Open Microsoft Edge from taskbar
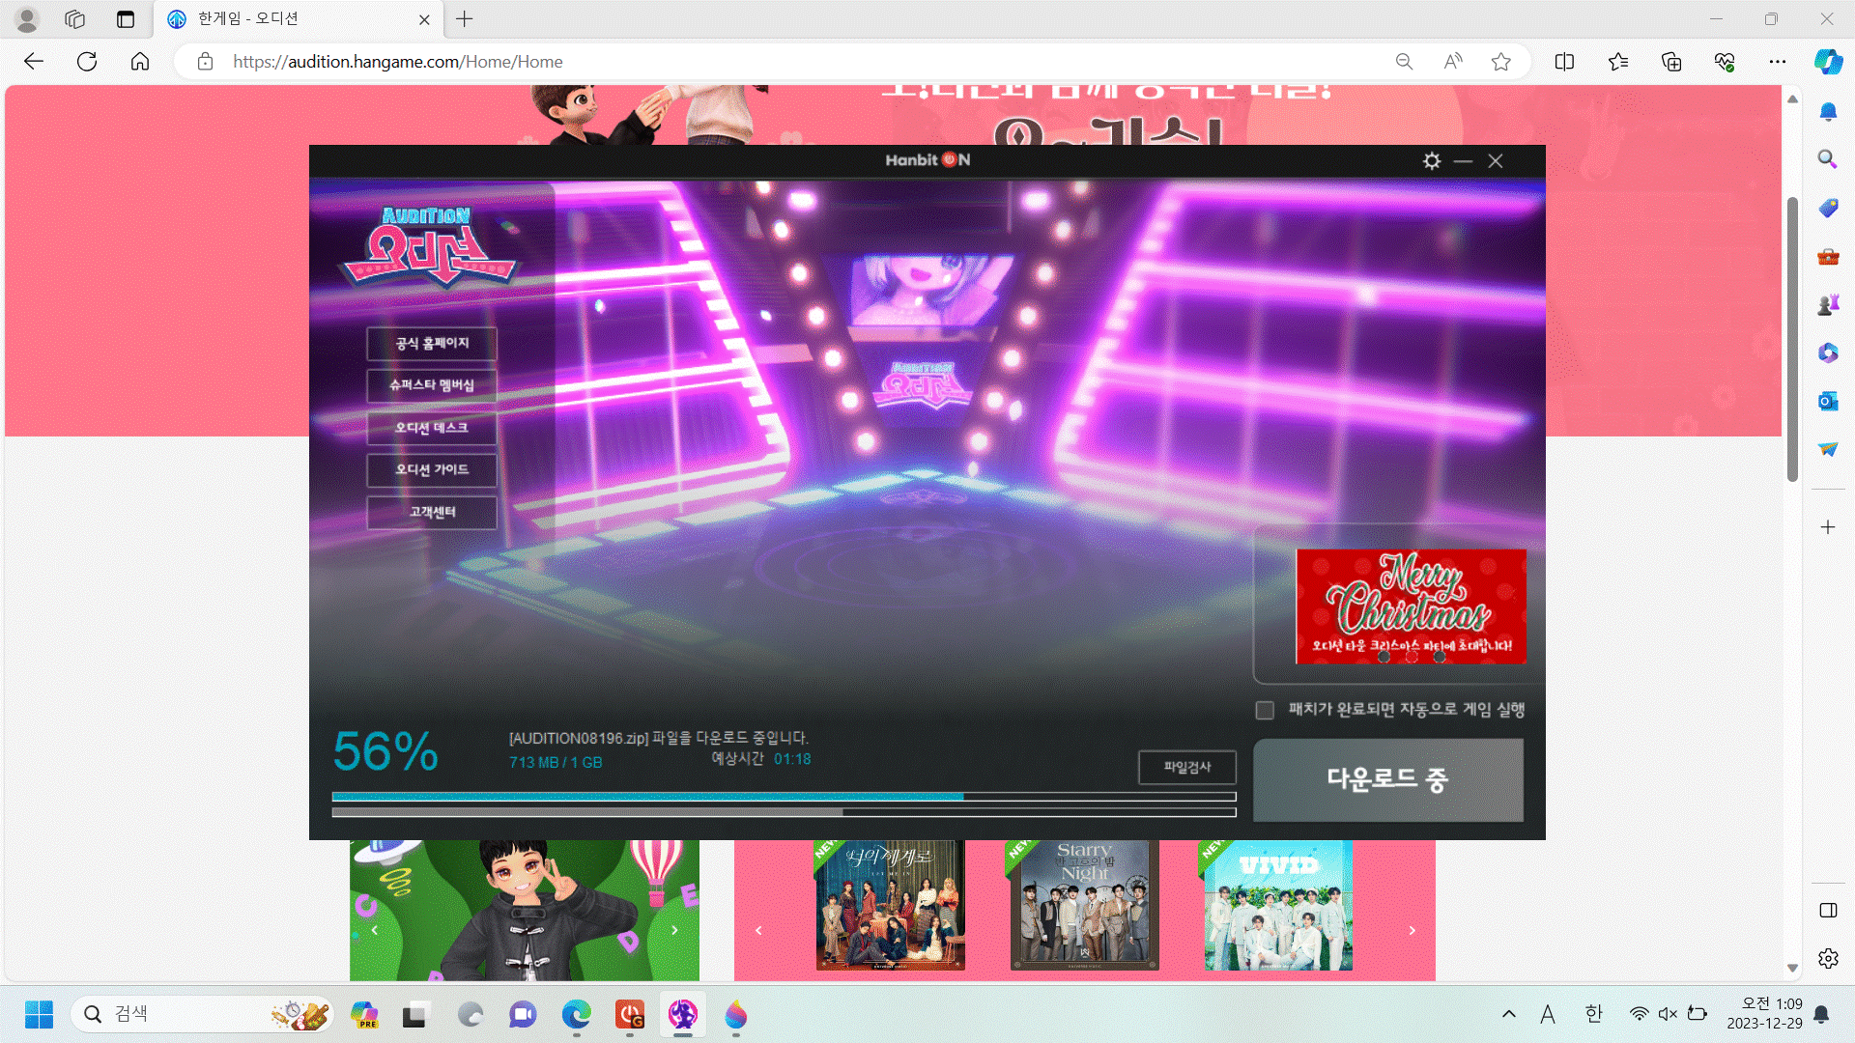The width and height of the screenshot is (1855, 1043). click(577, 1014)
